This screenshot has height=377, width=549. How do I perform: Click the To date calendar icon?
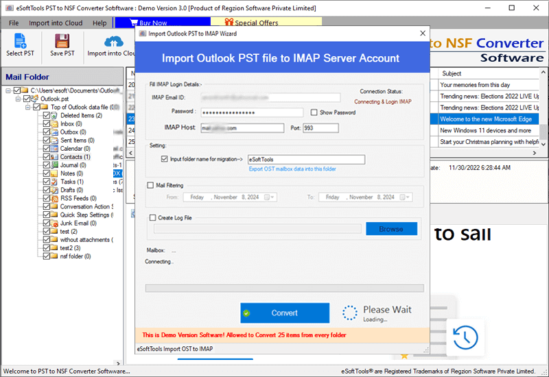pos(402,197)
